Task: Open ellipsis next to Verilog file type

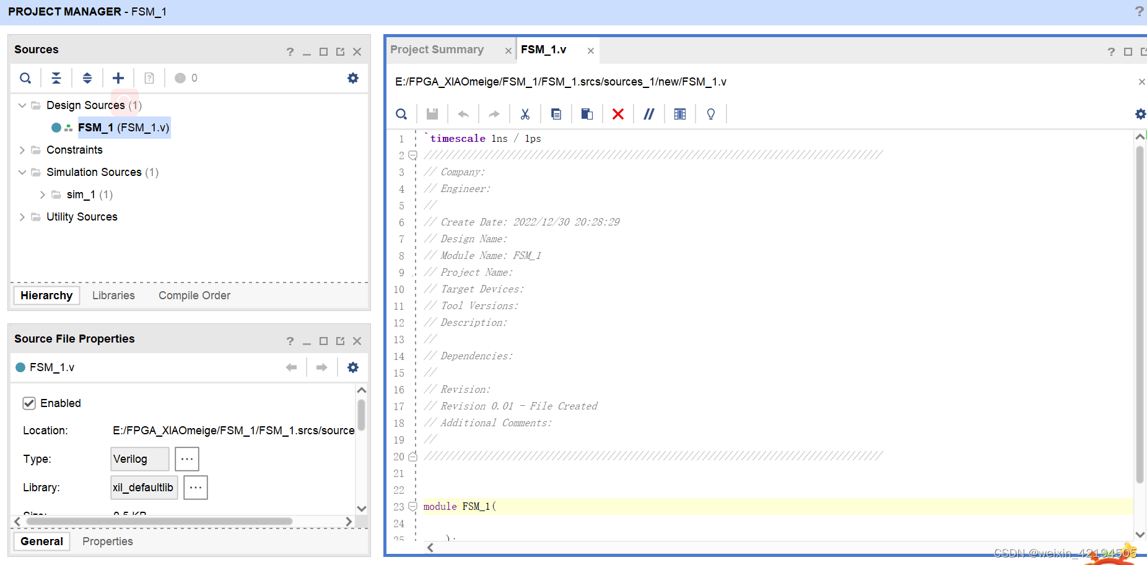Action: [x=186, y=458]
